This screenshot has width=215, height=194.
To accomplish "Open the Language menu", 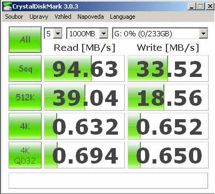I will click(123, 17).
